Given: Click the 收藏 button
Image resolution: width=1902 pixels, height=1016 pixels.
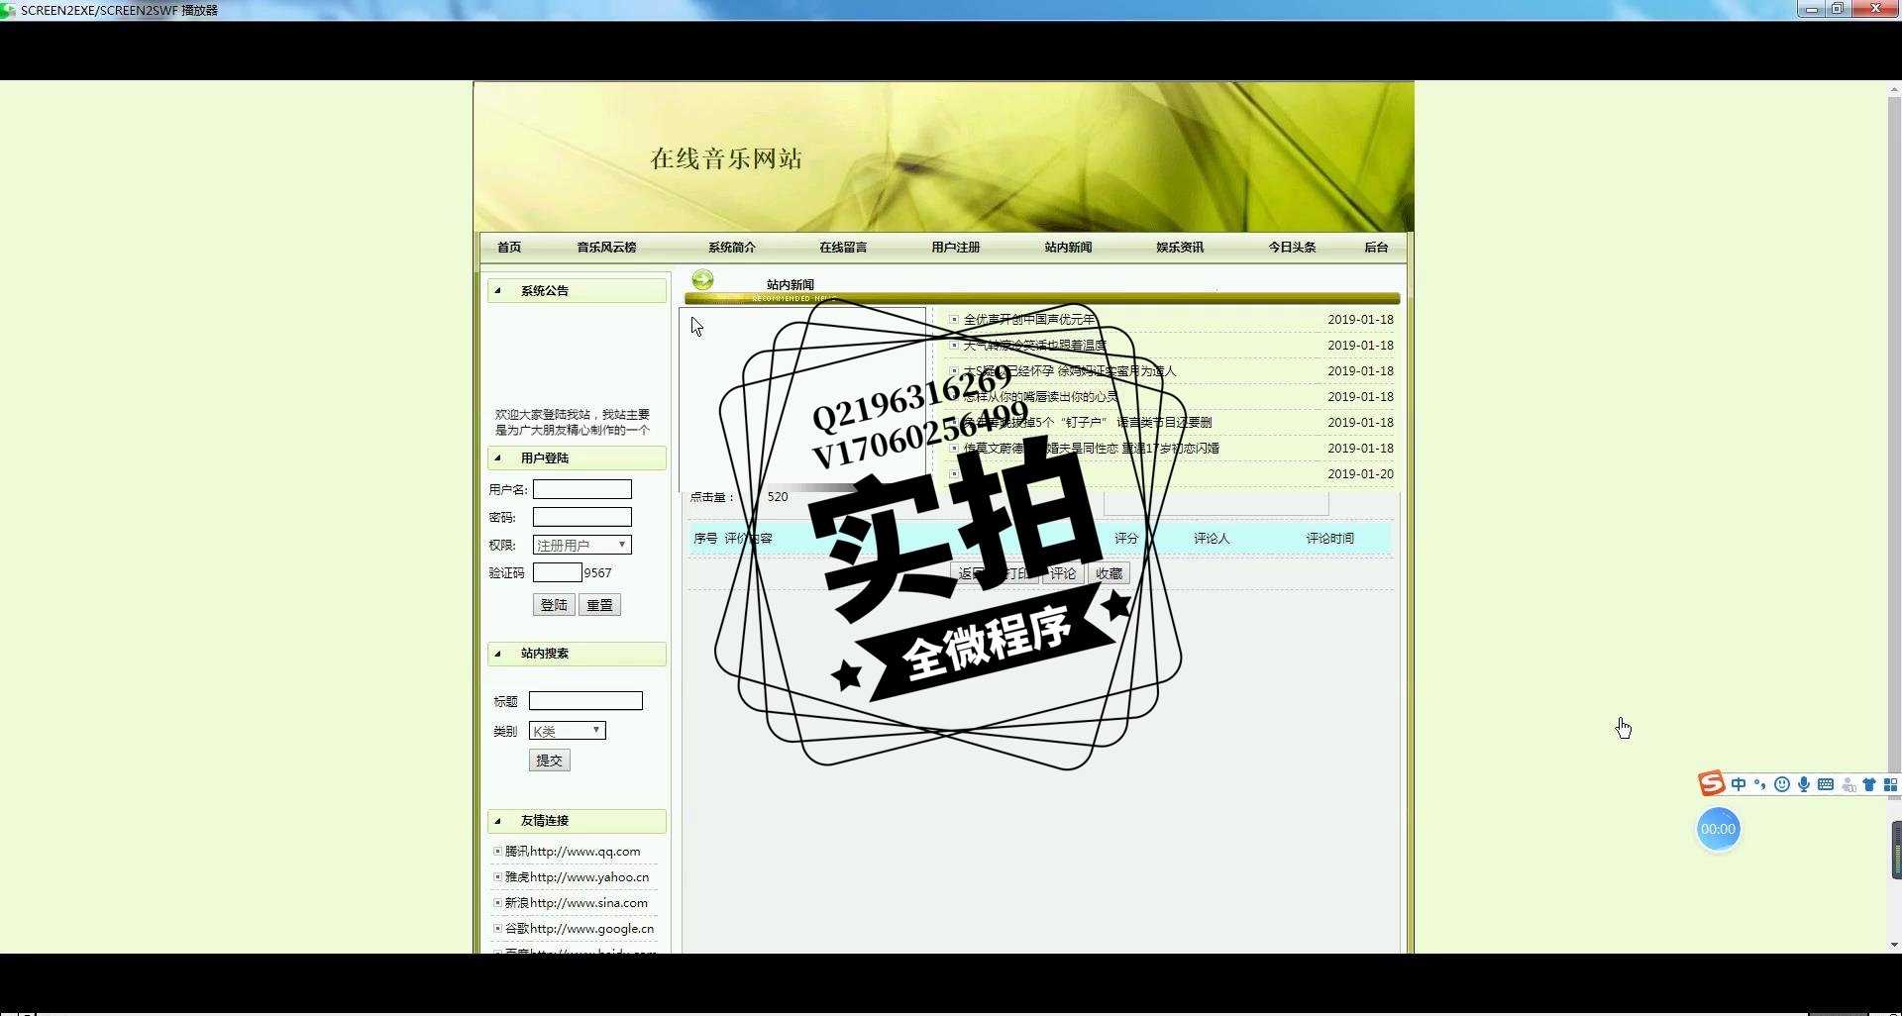Looking at the screenshot, I should (x=1109, y=573).
